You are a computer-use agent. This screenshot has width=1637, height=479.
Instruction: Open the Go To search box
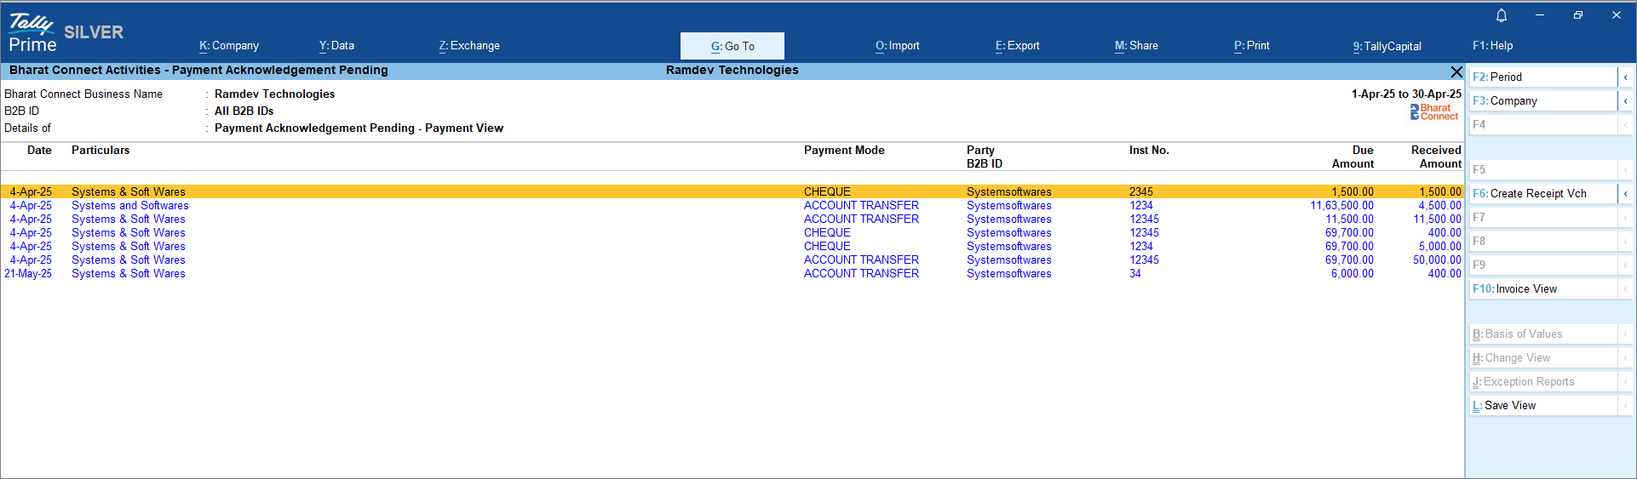coord(732,46)
